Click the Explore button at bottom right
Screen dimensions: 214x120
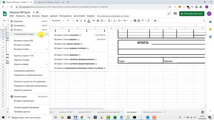203,112
